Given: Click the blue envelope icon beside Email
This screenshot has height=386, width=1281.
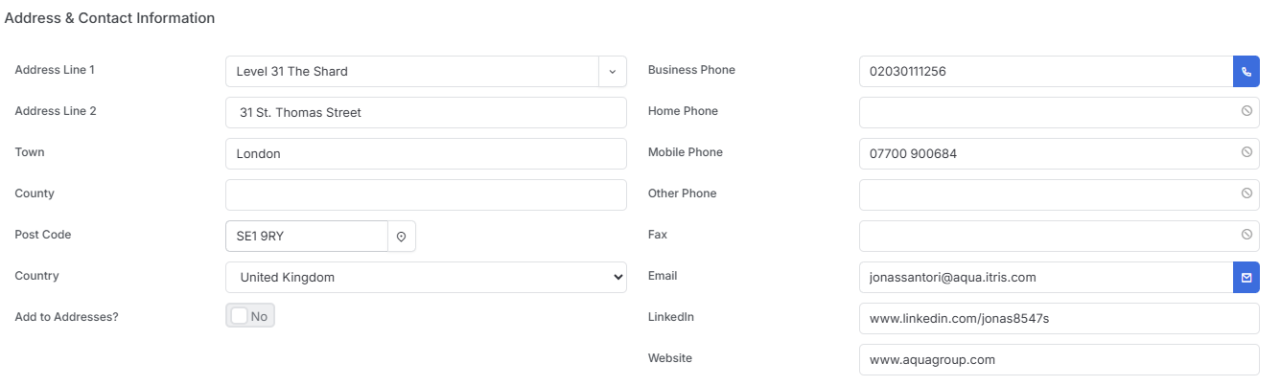Looking at the screenshot, I should tap(1246, 277).
